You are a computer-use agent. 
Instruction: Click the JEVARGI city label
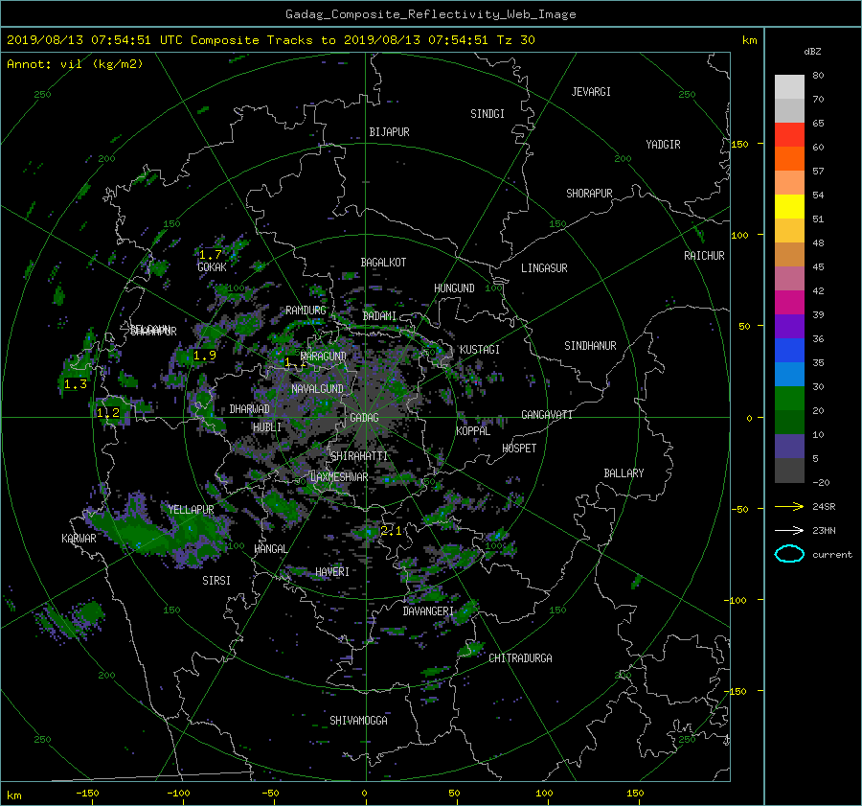click(x=591, y=92)
